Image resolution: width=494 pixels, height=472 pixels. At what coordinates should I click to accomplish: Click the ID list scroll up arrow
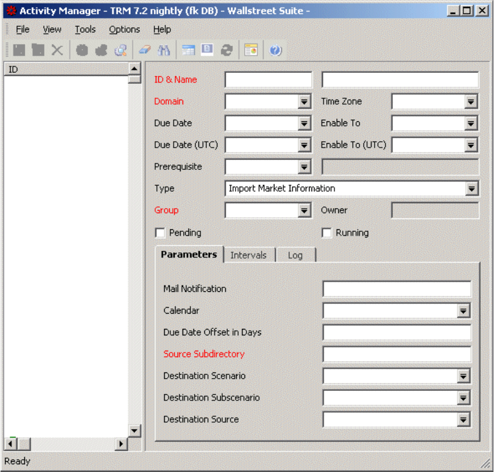pyautogui.click(x=135, y=69)
